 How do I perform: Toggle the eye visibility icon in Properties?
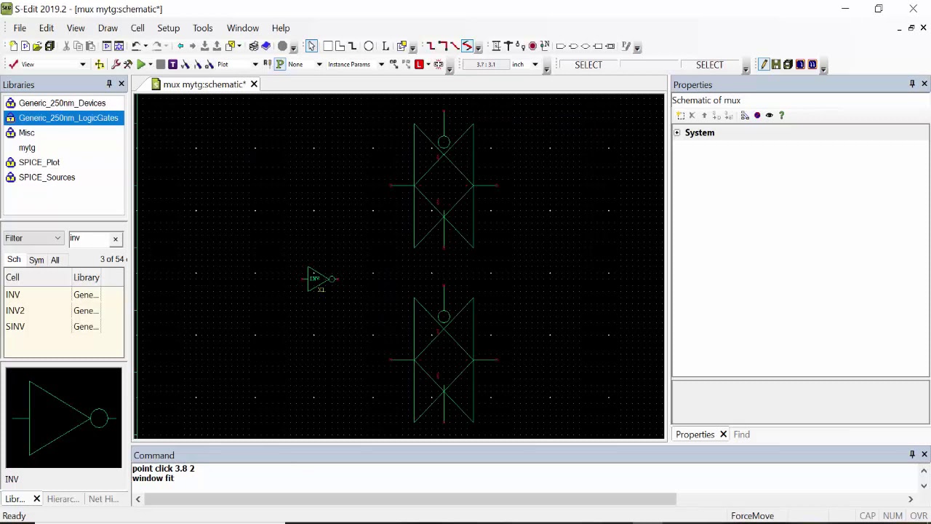click(769, 115)
